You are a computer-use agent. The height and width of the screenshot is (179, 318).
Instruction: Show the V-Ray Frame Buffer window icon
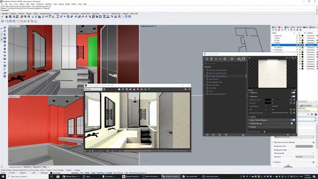pos(243,59)
